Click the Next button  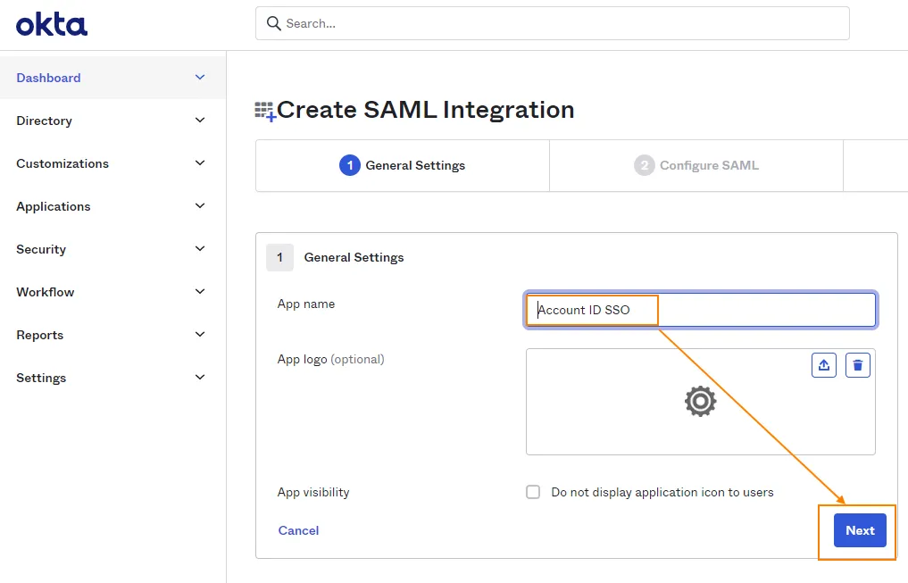tap(860, 530)
